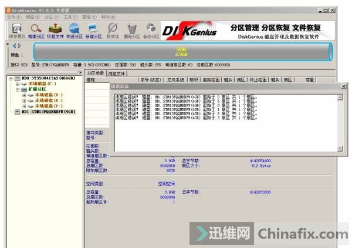Click the local disk (C:) drive icon
The image size is (352, 248).
click(24, 84)
